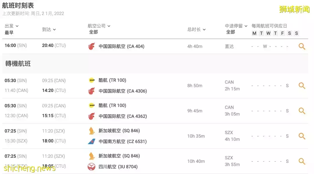Click Air China logo beside CA 404

92,47
